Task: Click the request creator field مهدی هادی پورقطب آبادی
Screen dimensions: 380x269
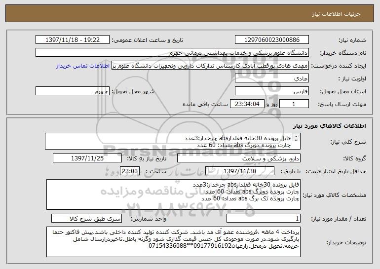Action: click(210, 66)
